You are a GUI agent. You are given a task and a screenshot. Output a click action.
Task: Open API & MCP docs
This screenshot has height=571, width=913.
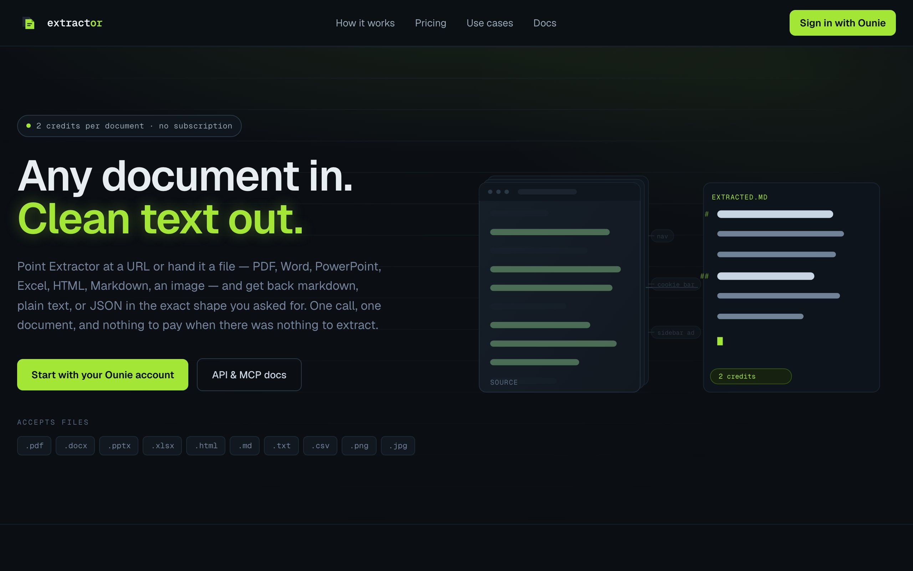(x=249, y=375)
